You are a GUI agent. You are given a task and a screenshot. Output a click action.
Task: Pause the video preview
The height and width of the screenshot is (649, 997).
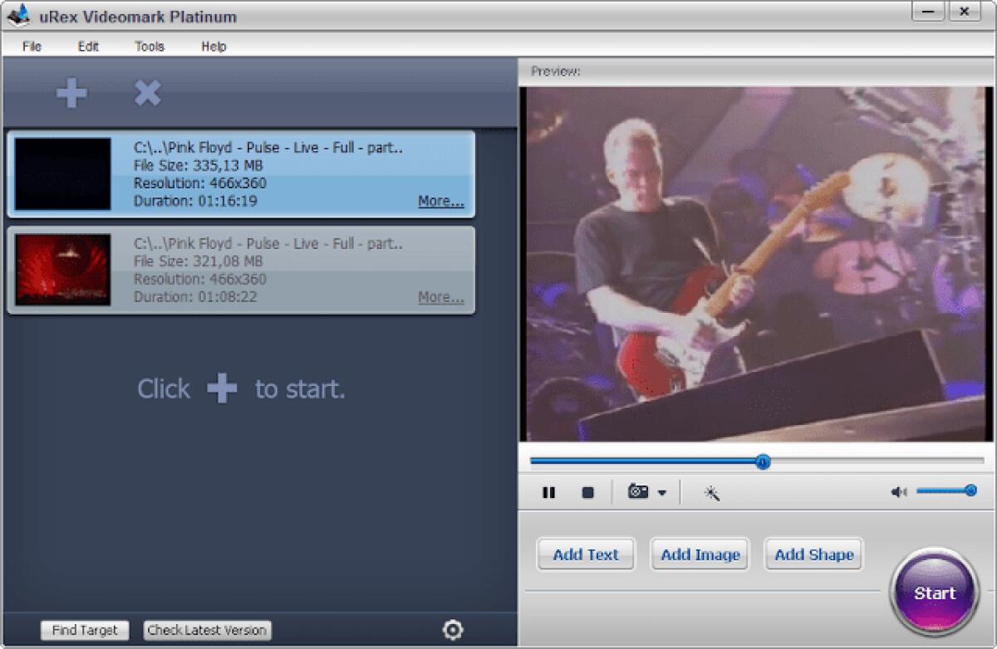548,492
